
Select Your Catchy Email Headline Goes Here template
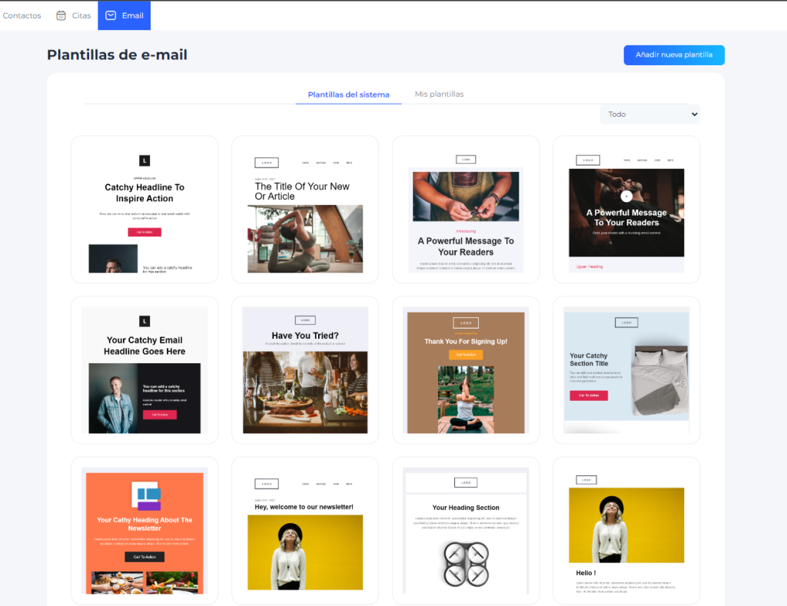tap(144, 369)
